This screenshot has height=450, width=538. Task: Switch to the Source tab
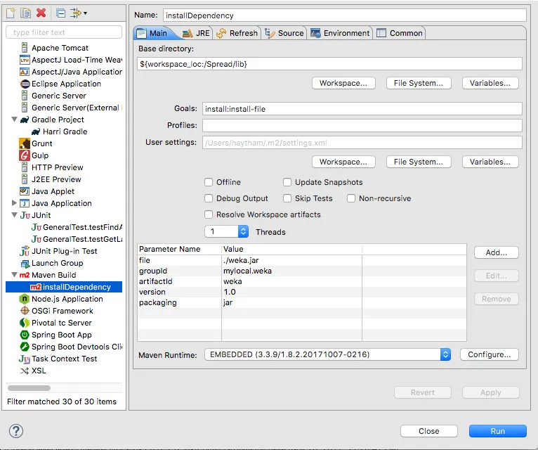284,33
